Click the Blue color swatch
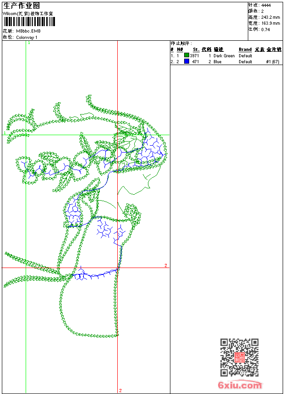This screenshot has width=284, height=394. (186, 61)
